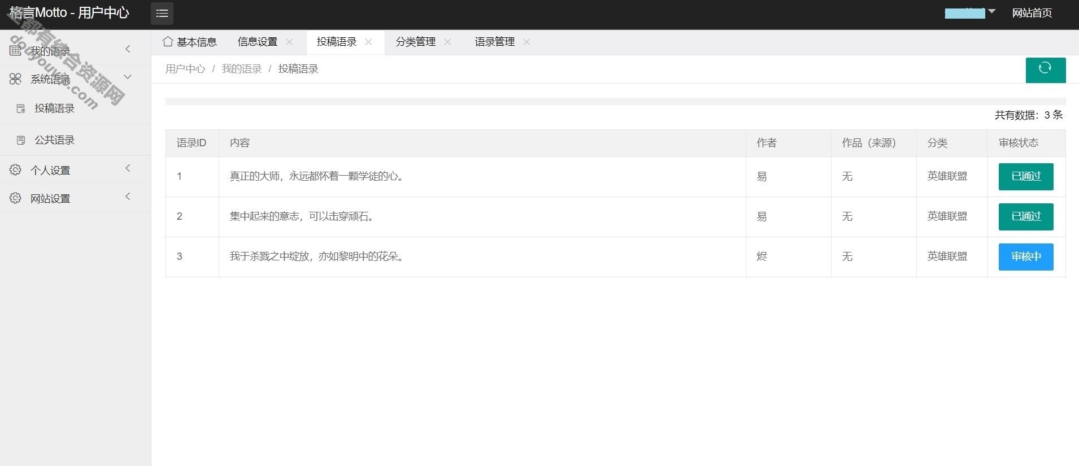Close the 分类管理 tab
Viewport: 1079px width, 466px height.
point(447,42)
